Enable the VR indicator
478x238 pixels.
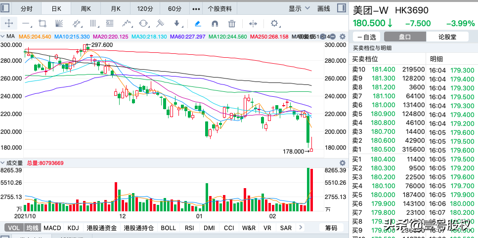click(267, 228)
